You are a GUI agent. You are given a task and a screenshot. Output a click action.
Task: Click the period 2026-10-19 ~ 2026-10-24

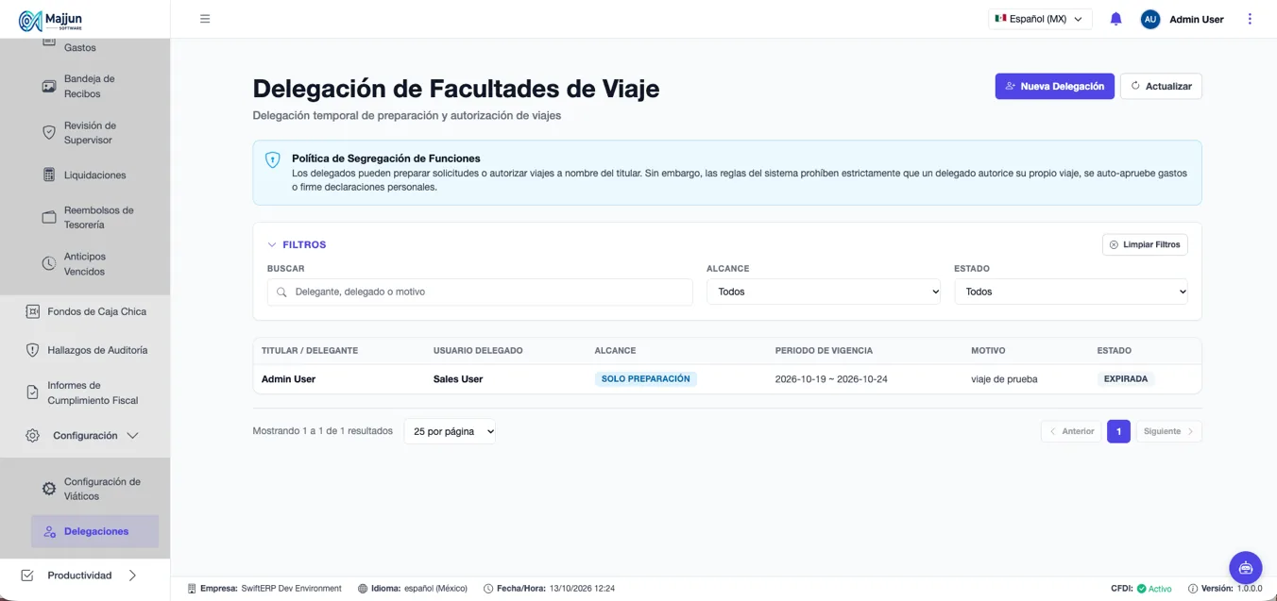click(831, 379)
